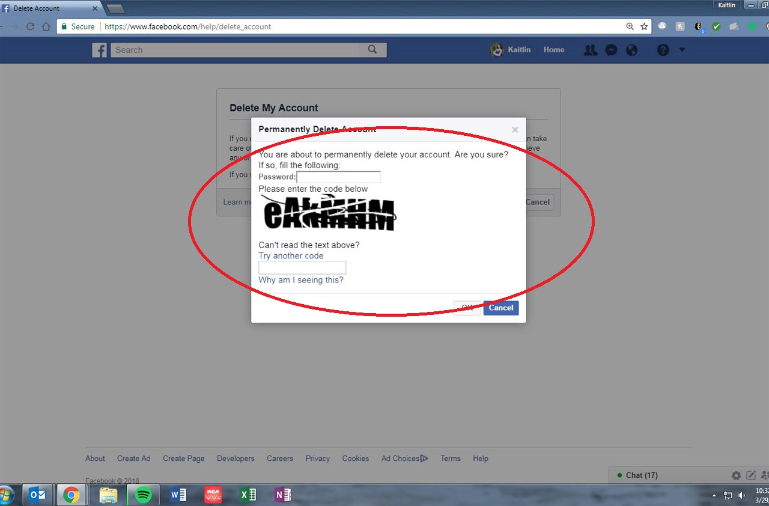Click the Try another code link
Image resolution: width=769 pixels, height=506 pixels.
pyautogui.click(x=291, y=255)
